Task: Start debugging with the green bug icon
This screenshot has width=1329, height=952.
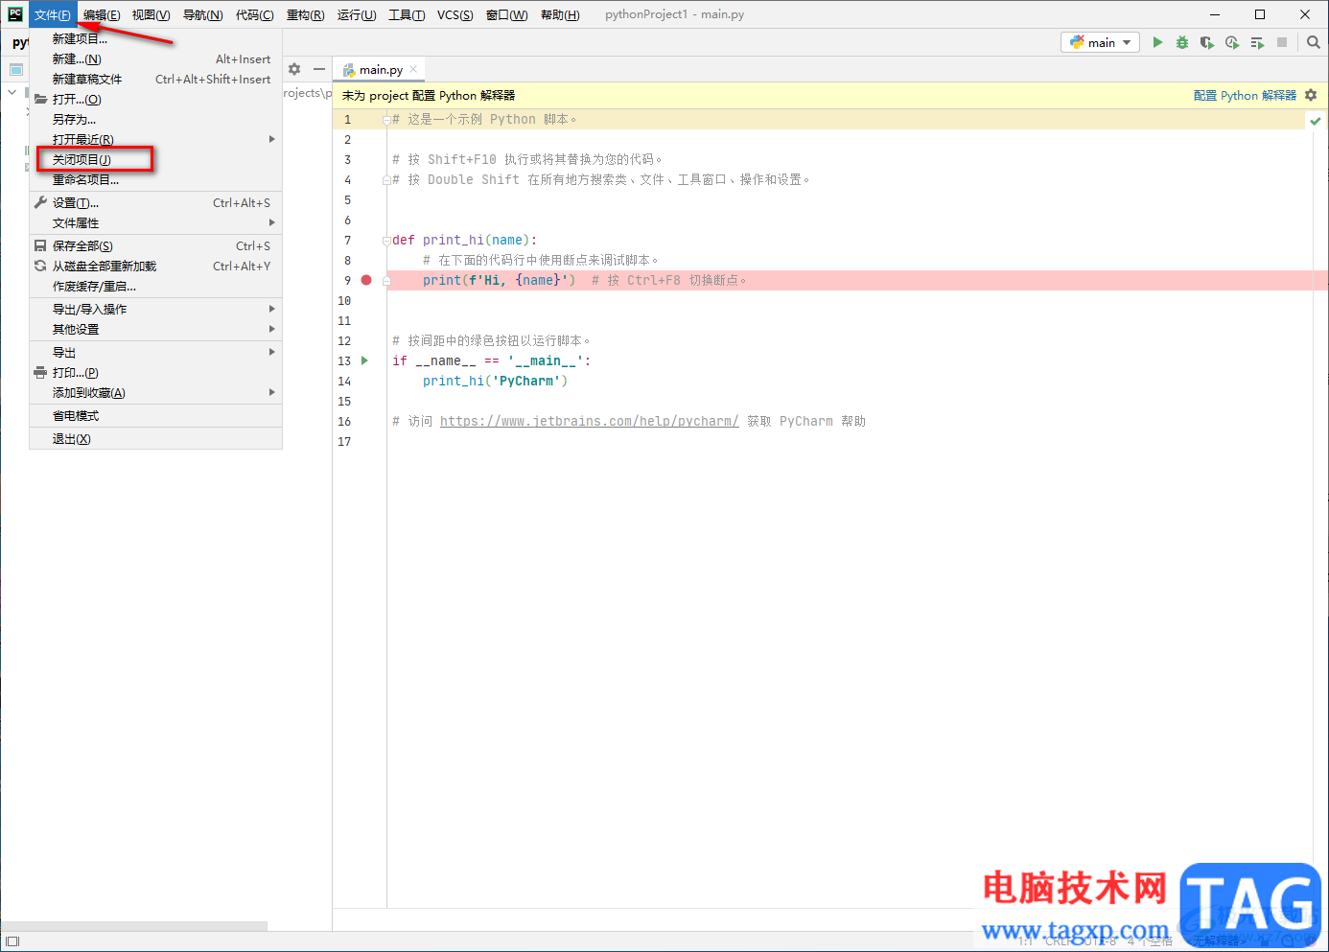Action: coord(1182,42)
